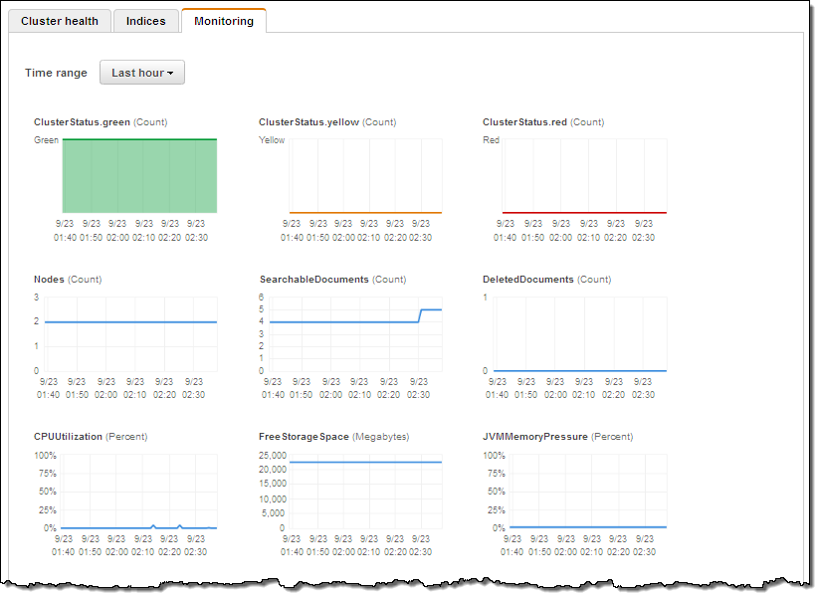
Task: Open the FreeStorageSpace metric title
Action: [x=304, y=437]
